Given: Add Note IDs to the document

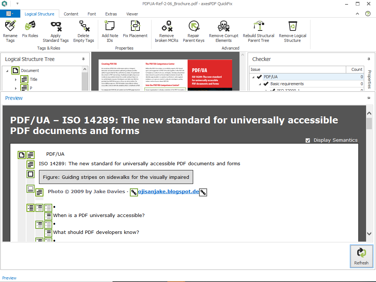Looking at the screenshot, I should [110, 32].
